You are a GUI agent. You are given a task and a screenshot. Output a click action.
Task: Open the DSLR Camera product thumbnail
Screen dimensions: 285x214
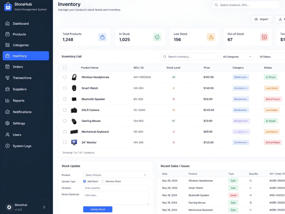(x=74, y=110)
